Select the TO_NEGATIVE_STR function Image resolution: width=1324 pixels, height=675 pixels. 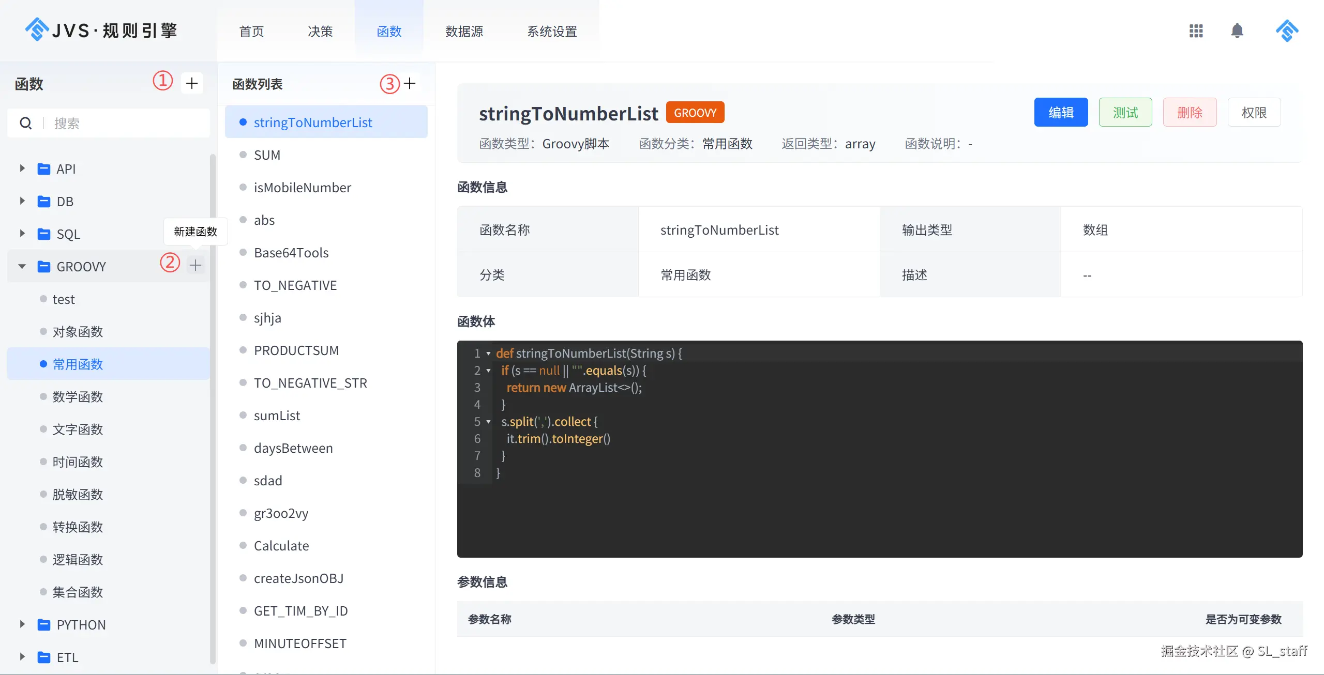[x=326, y=383]
